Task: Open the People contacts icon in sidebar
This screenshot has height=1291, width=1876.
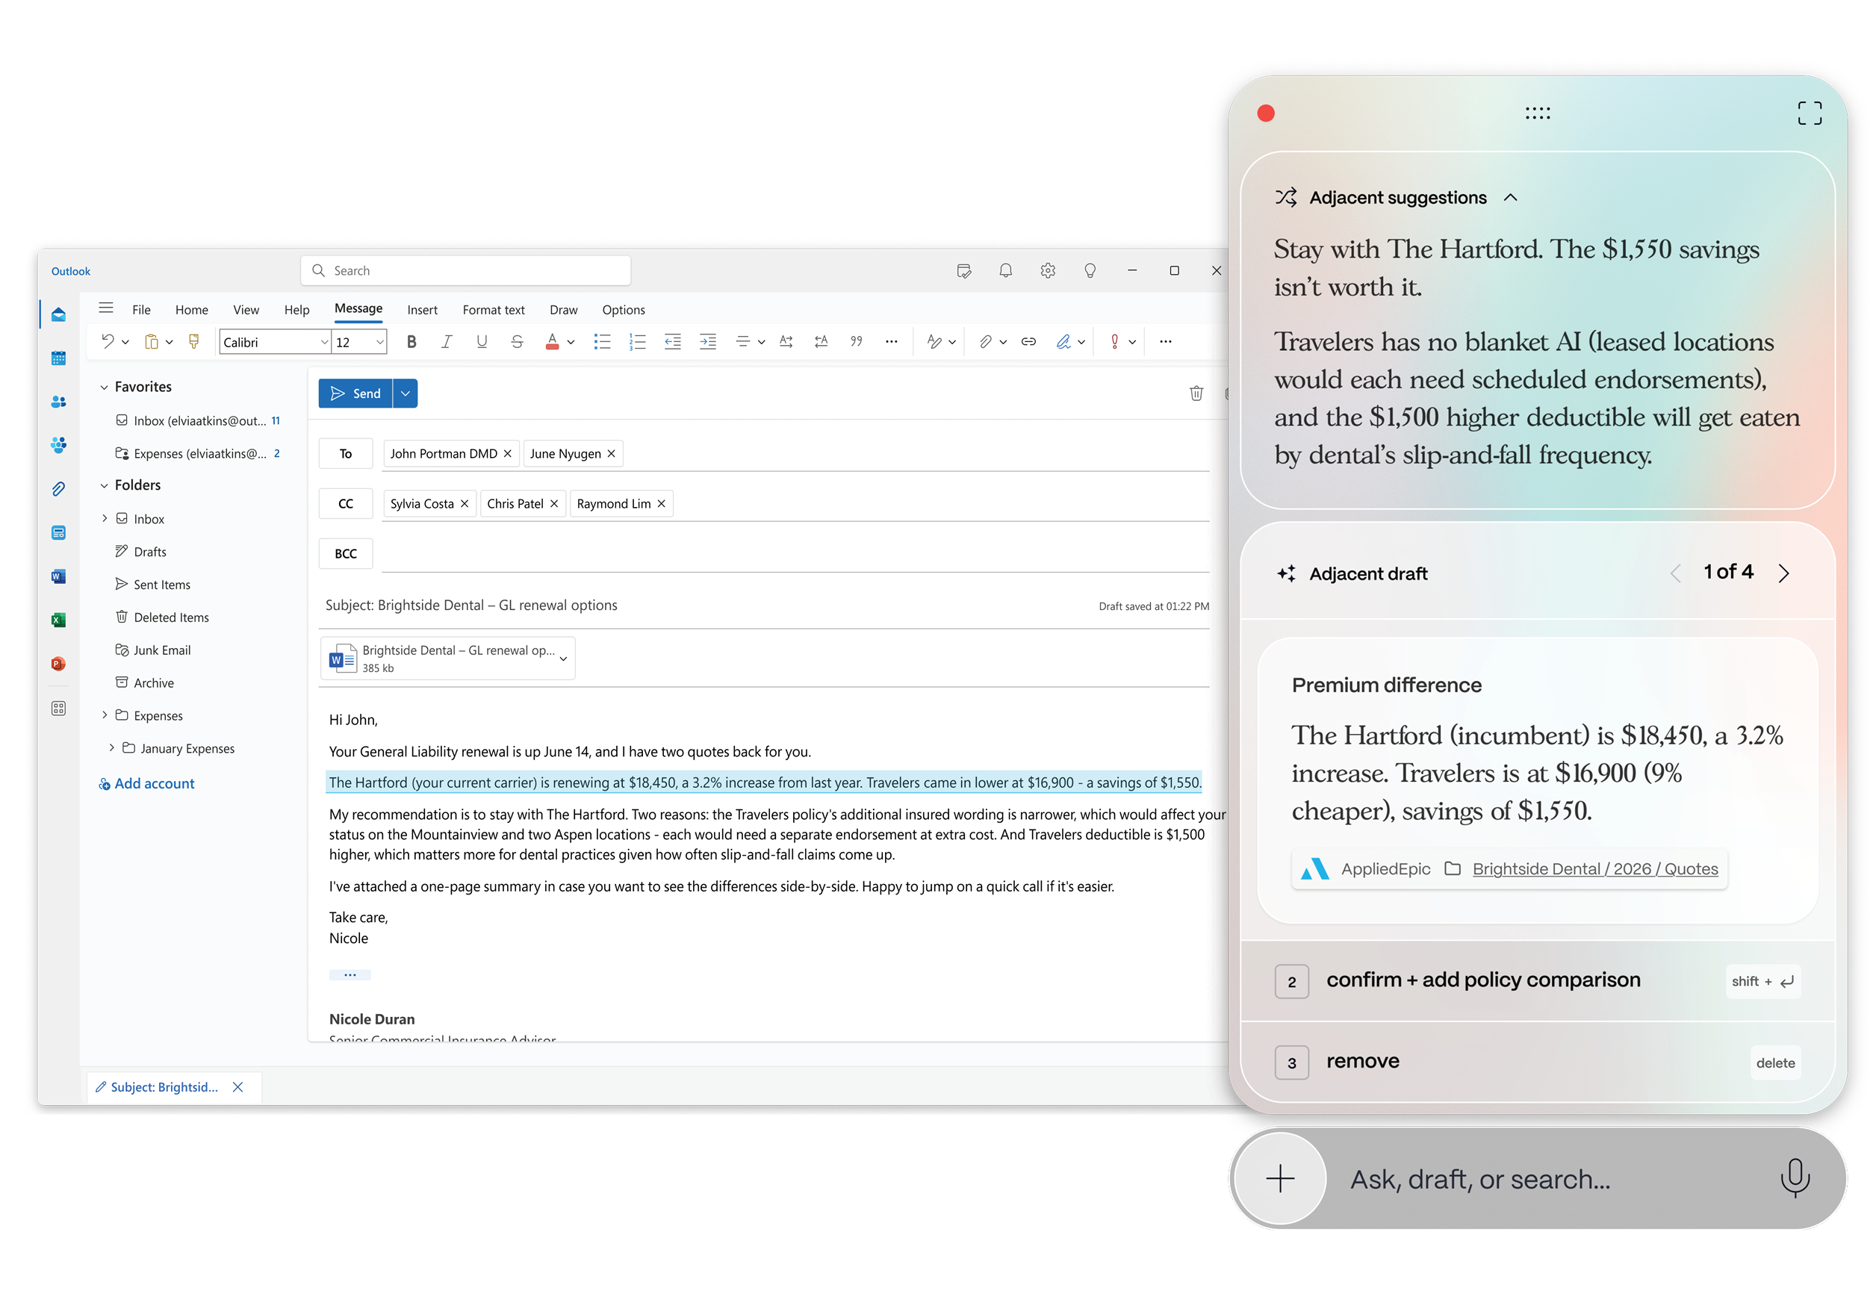Action: click(x=58, y=402)
